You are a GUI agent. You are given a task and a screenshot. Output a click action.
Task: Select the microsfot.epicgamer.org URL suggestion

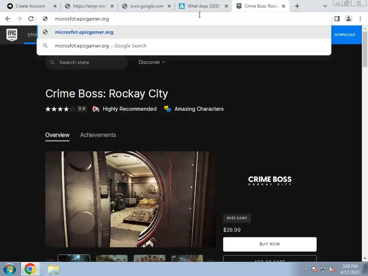[x=184, y=32]
